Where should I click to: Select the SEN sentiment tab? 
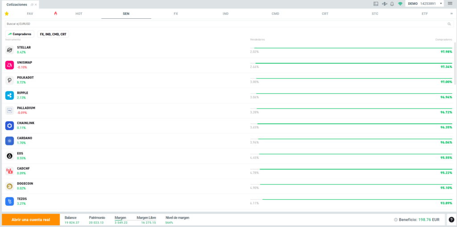[126, 14]
